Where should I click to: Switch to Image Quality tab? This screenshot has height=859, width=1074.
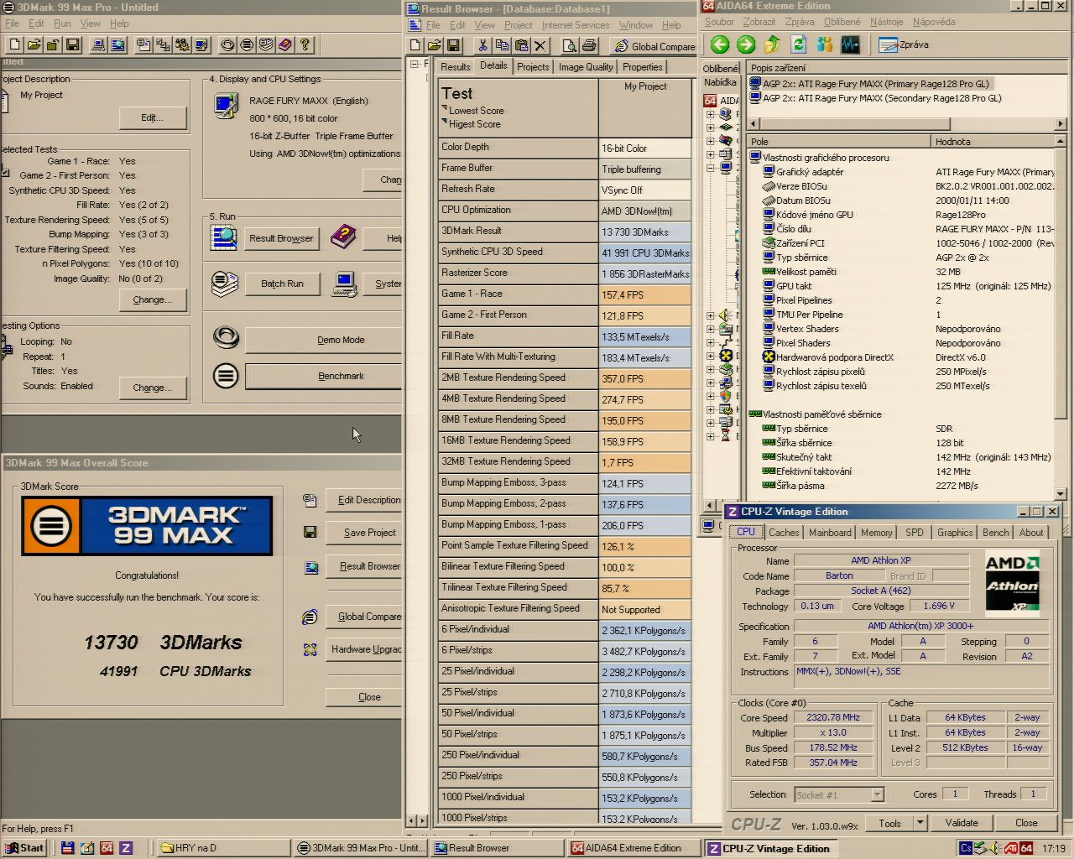(x=586, y=67)
